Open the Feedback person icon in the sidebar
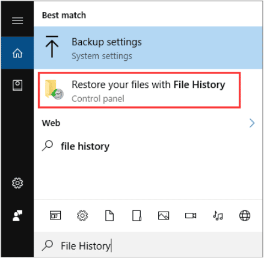 click(x=17, y=216)
